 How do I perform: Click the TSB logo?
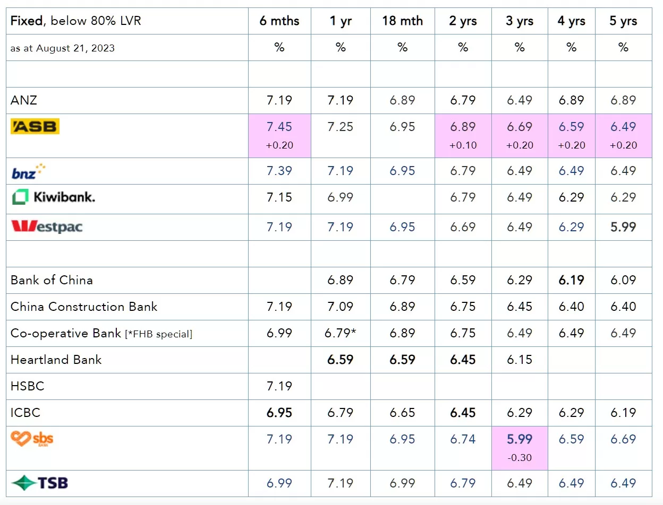click(x=39, y=483)
